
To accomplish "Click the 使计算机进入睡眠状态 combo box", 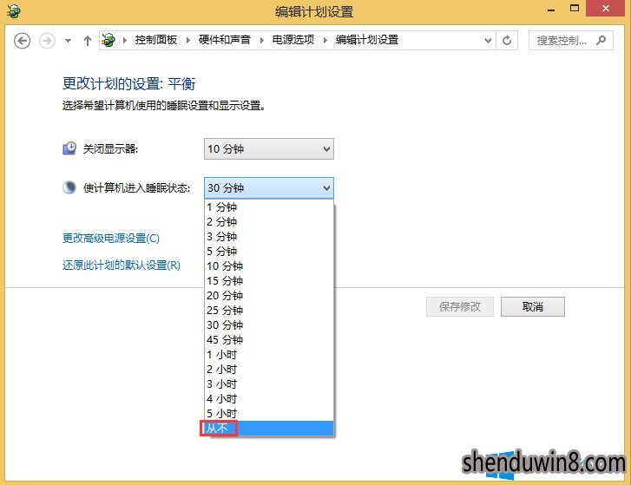I will [x=269, y=187].
